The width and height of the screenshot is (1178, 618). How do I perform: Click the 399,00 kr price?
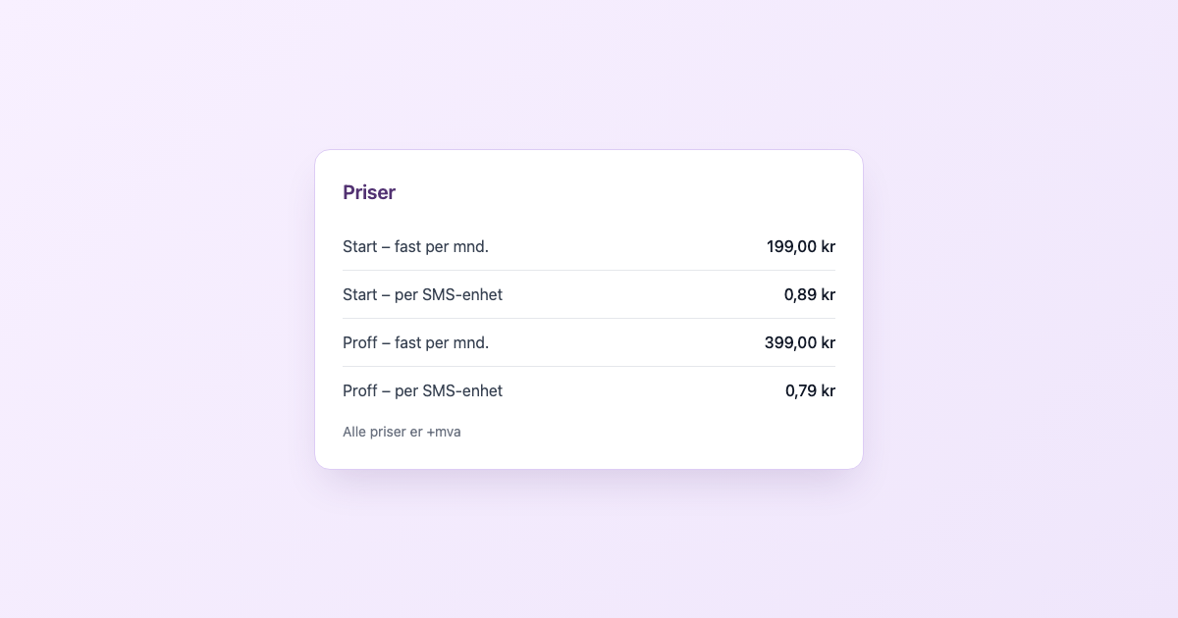tap(800, 342)
